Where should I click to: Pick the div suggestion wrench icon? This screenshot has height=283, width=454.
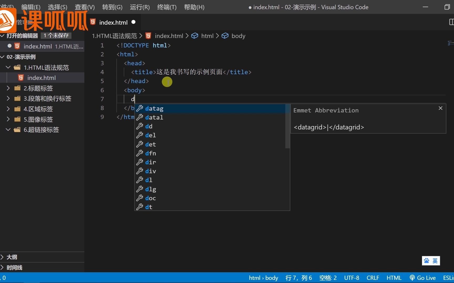(x=140, y=171)
